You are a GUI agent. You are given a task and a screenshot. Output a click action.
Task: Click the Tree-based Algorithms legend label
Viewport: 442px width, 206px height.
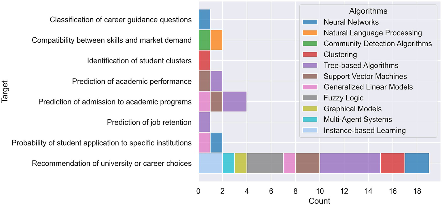pyautogui.click(x=361, y=66)
